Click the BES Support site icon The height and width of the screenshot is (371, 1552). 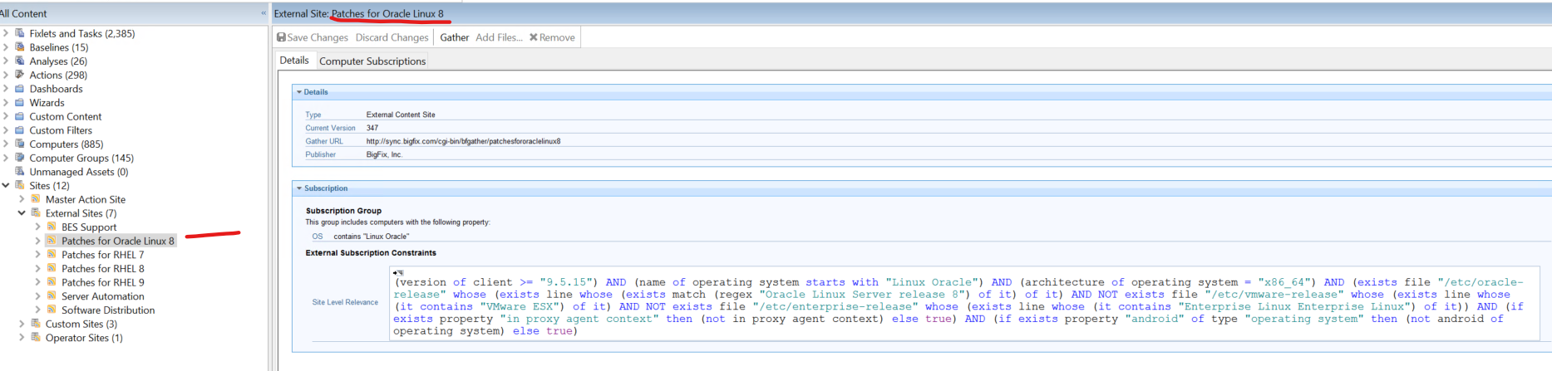pos(52,227)
